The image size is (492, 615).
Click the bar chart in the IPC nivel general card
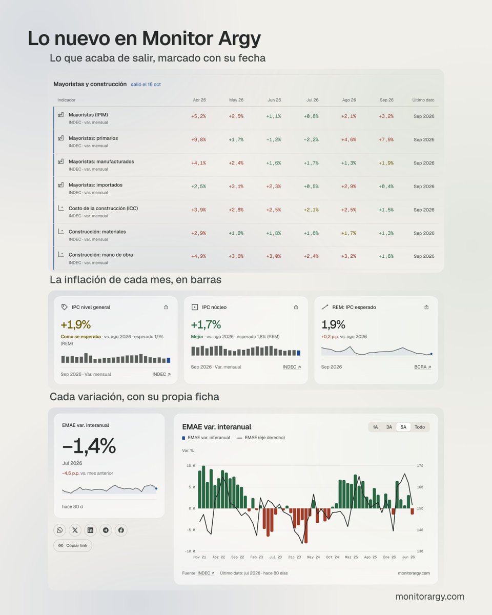coord(115,358)
